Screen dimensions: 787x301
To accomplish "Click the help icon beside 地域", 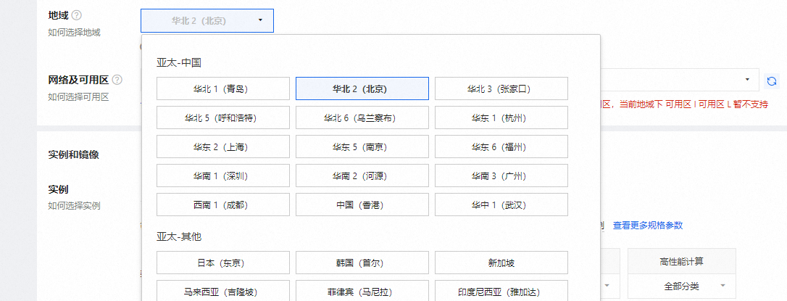I will click(77, 15).
